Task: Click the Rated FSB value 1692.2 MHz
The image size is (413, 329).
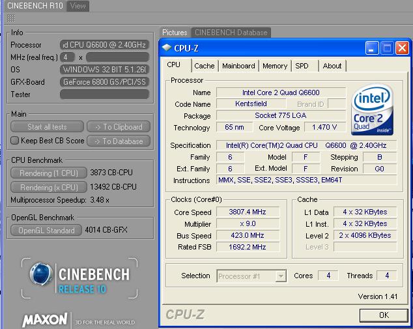Action: [x=248, y=247]
